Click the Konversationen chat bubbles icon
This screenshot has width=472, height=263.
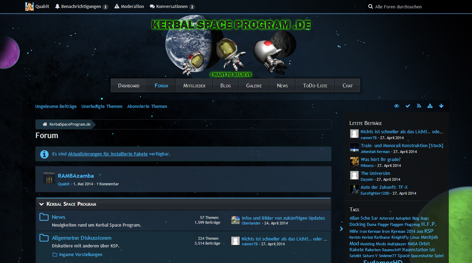click(152, 7)
